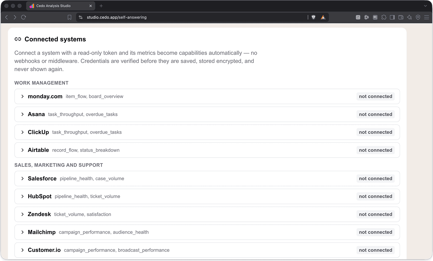This screenshot has height=261, width=433.
Task: Click the 'Mailchimp' system name
Action: point(42,232)
